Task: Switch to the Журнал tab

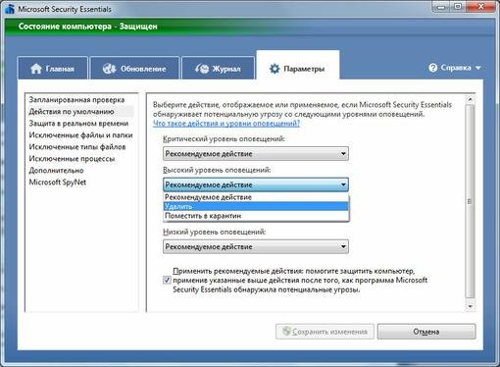Action: coord(218,69)
